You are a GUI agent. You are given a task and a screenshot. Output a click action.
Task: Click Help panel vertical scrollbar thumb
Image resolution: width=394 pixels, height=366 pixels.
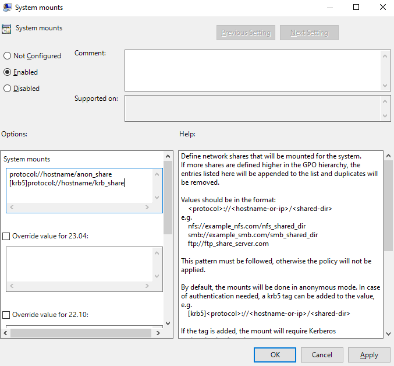click(389, 206)
